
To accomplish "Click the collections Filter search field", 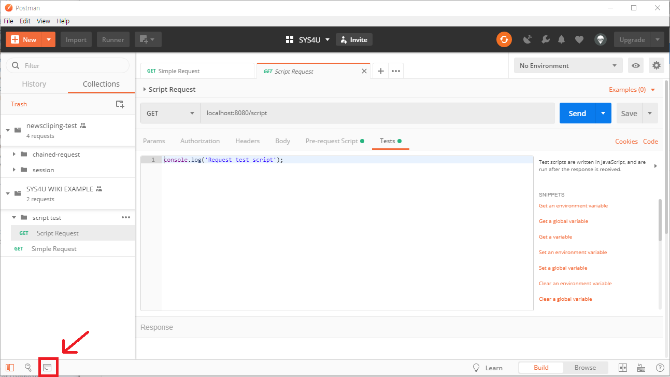I will 67,65.
